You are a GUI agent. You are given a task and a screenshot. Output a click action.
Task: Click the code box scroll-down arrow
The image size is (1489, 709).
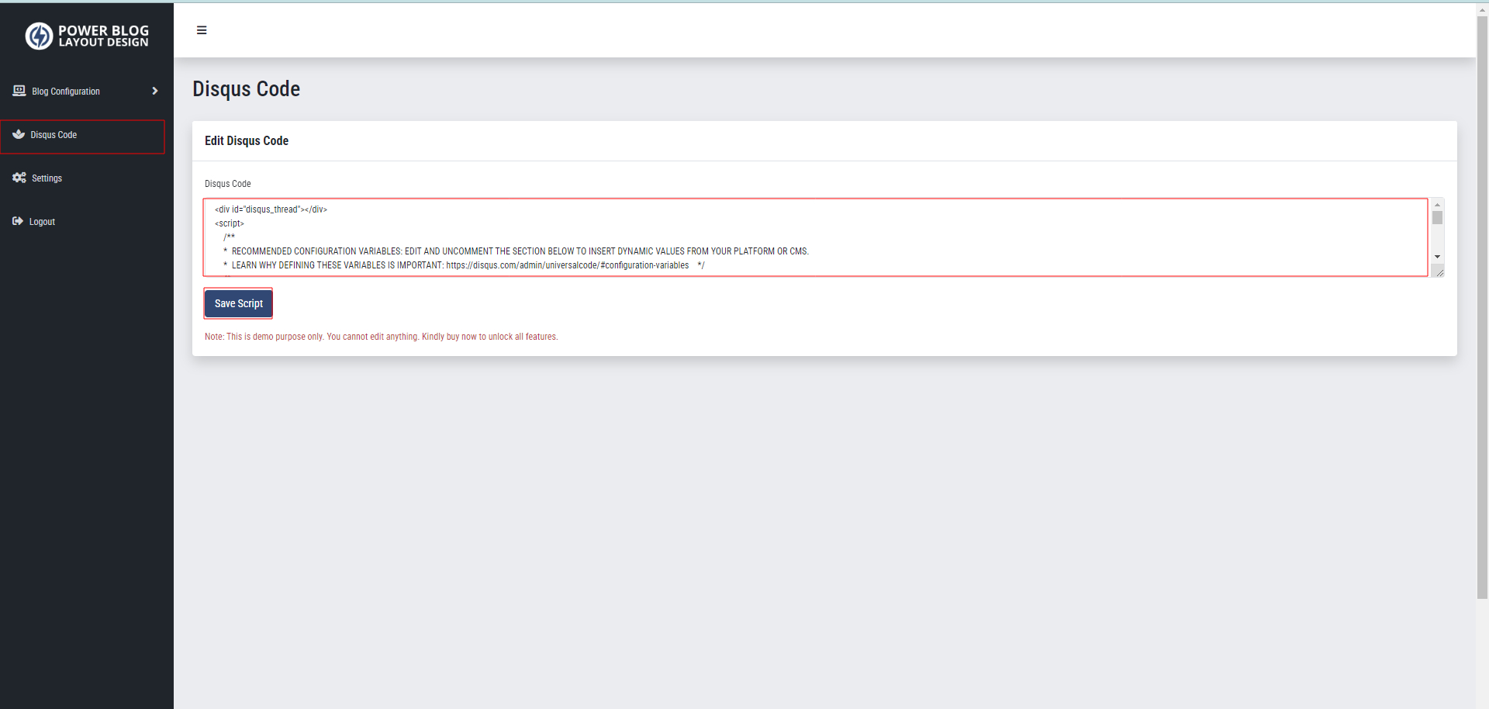pos(1437,257)
